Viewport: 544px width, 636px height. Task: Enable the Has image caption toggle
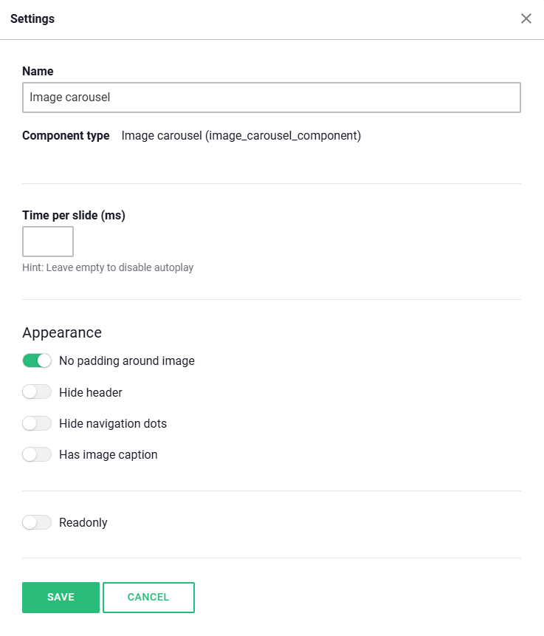click(37, 454)
